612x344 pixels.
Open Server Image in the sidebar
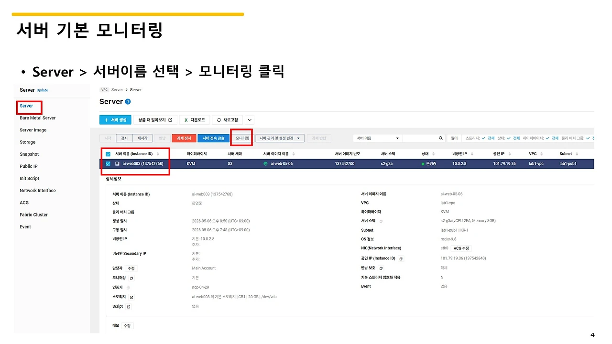[33, 130]
